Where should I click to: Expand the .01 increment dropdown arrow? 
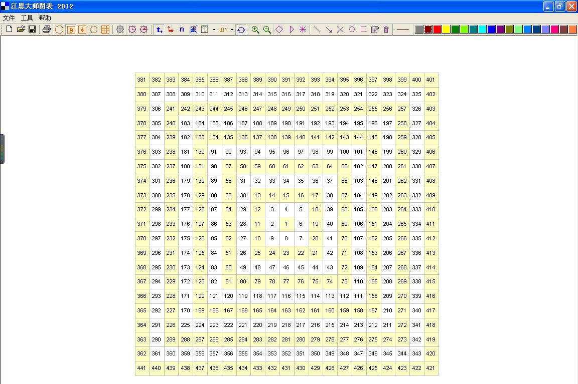click(232, 30)
